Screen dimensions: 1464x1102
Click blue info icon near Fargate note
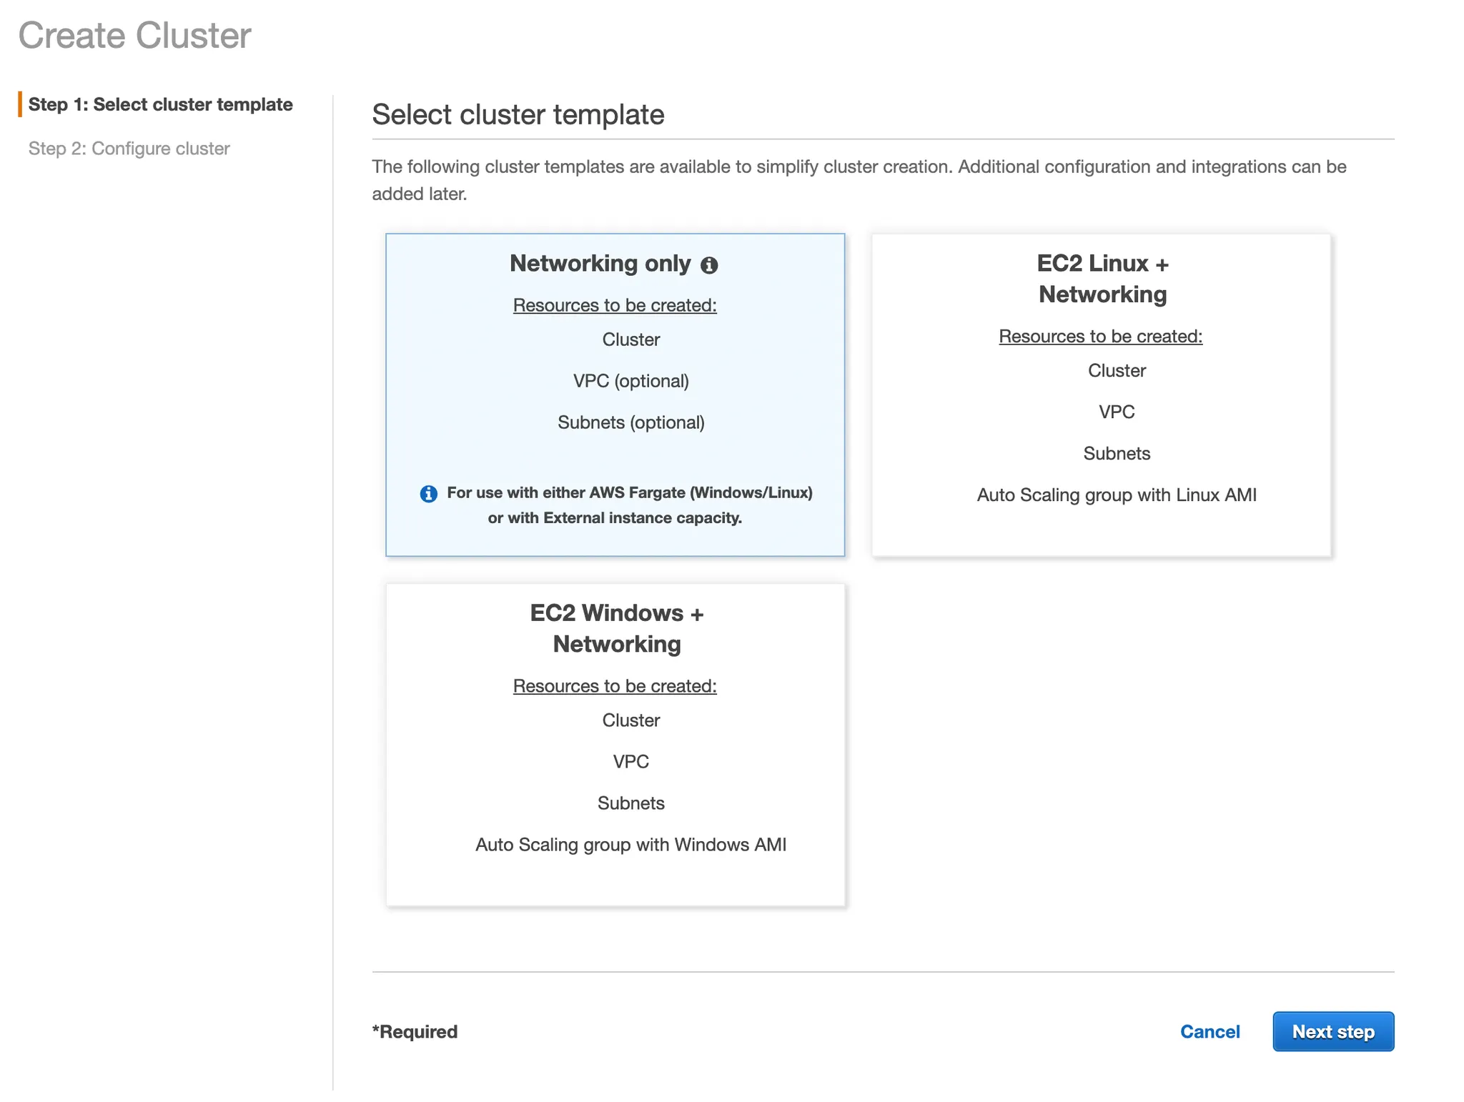[x=428, y=493]
